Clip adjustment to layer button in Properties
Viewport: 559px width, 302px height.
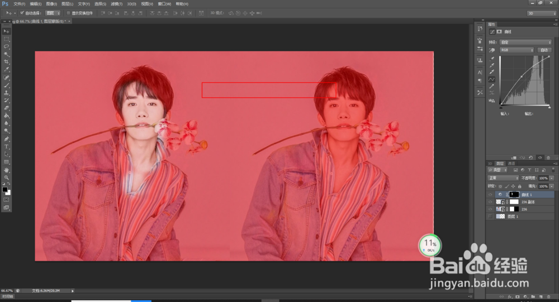point(514,157)
